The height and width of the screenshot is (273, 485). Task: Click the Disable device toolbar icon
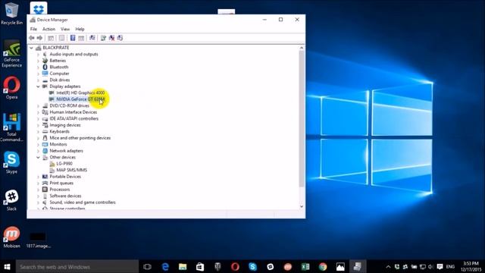tap(120, 38)
